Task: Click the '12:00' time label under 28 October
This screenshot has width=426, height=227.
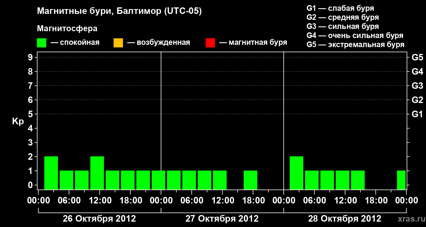Action: pyautogui.click(x=345, y=201)
